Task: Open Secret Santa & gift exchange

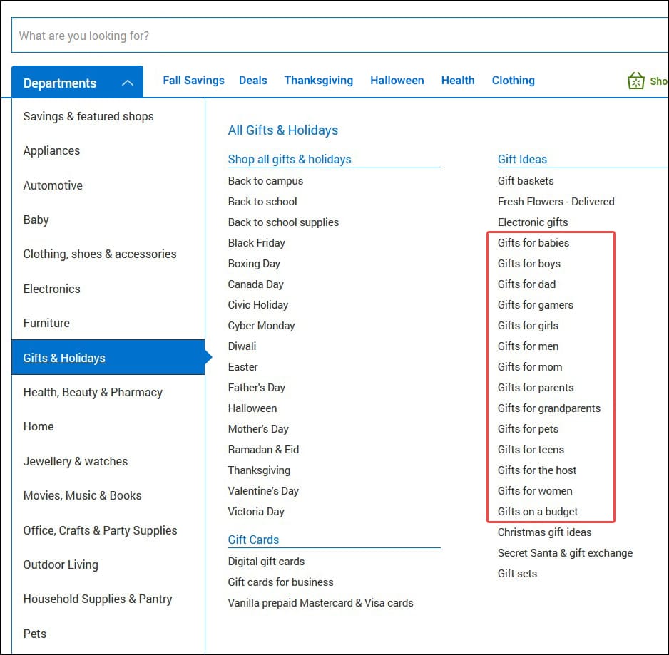Action: coord(565,553)
